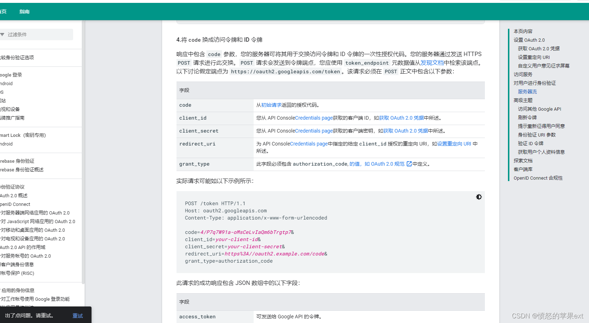Open Credentials page link in client_id row

pyautogui.click(x=314, y=118)
